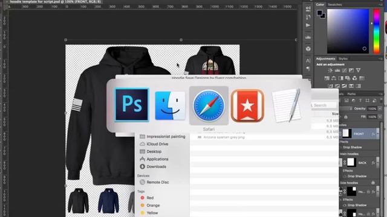Add a Threshold adjustment layer
Screen dimensions: 387x217
(344, 86)
